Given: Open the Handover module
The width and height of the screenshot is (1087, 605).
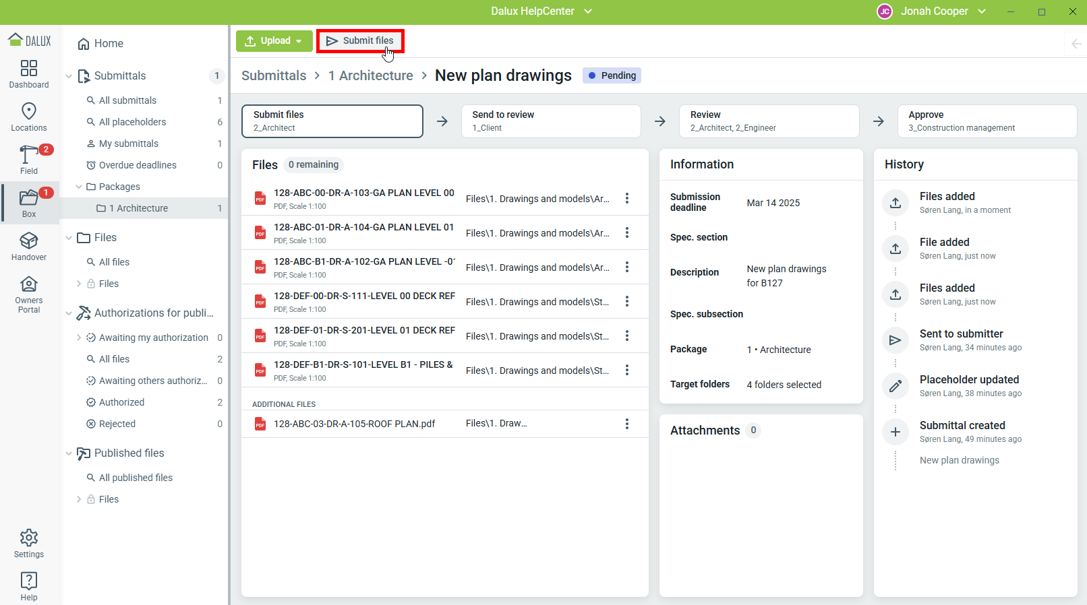Looking at the screenshot, I should click(29, 247).
